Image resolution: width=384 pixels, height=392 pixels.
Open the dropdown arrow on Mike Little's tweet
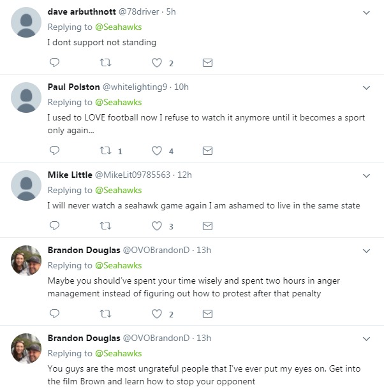coord(367,175)
